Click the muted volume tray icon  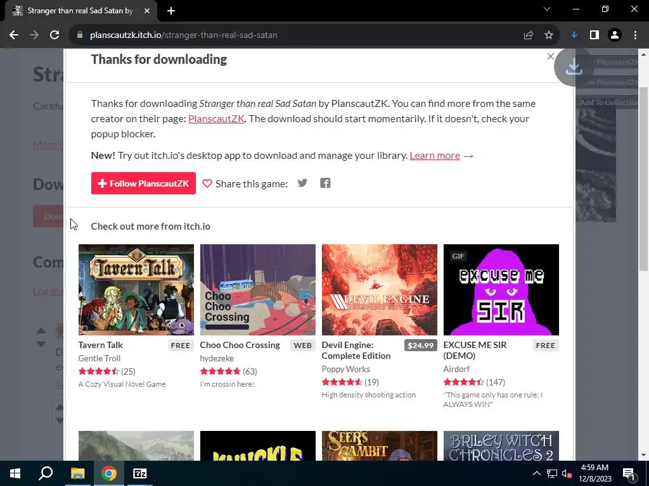(567, 473)
